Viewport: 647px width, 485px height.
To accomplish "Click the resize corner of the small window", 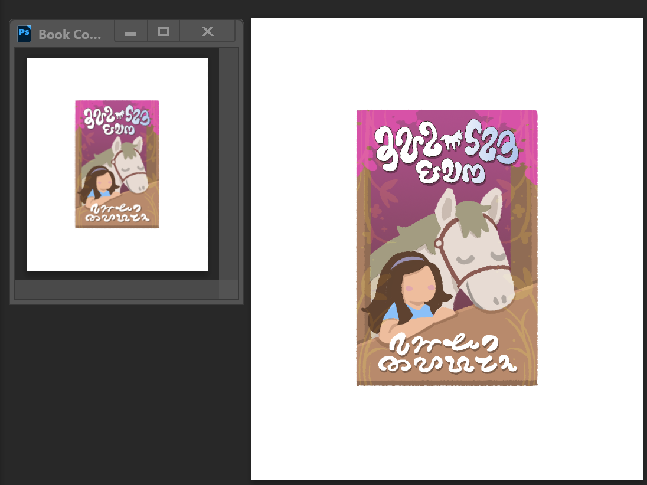I will point(228,290).
